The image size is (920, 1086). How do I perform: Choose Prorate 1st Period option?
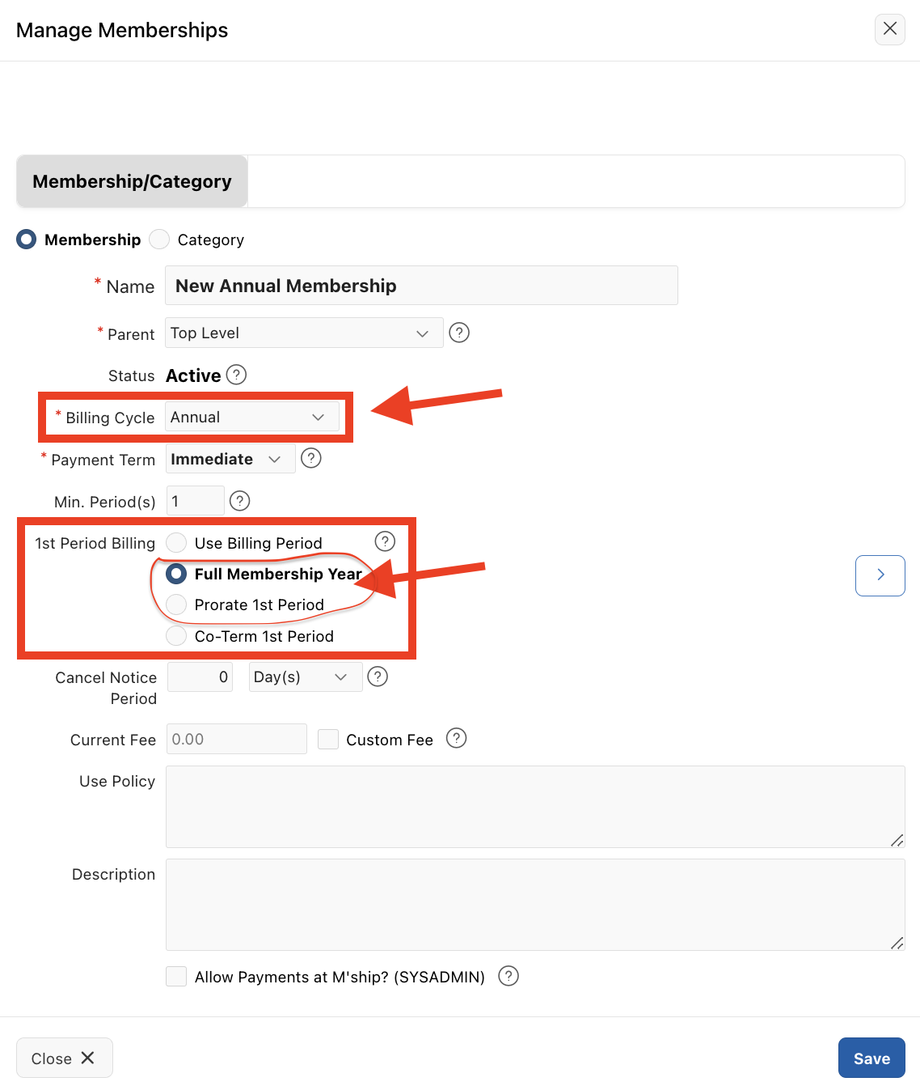pos(176,605)
